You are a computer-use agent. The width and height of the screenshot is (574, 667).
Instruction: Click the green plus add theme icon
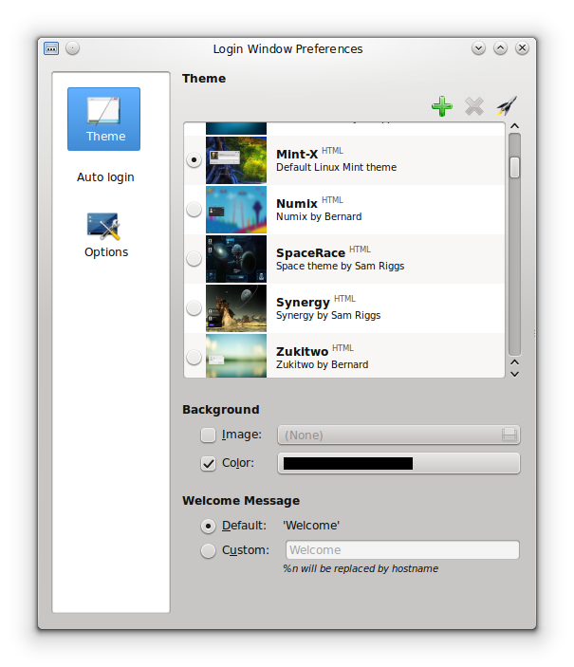442,106
